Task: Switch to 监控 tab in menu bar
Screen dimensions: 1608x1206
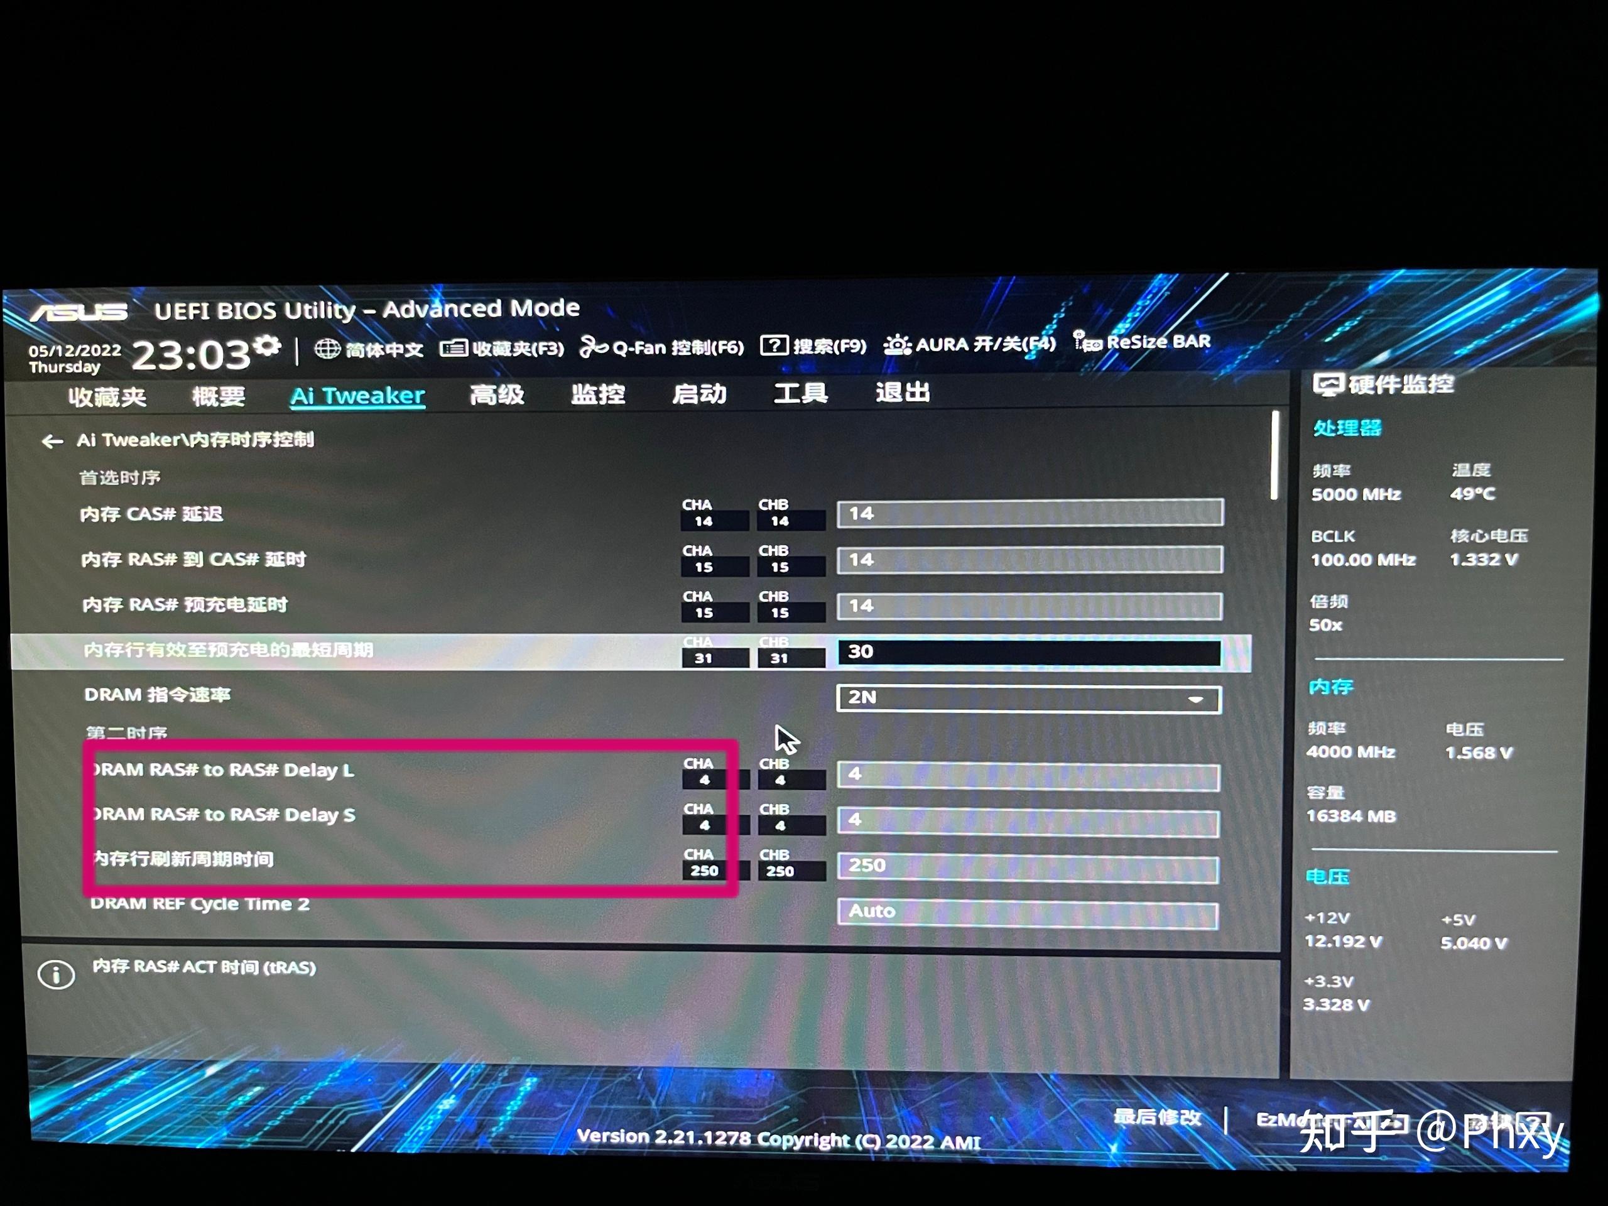Action: click(x=596, y=393)
